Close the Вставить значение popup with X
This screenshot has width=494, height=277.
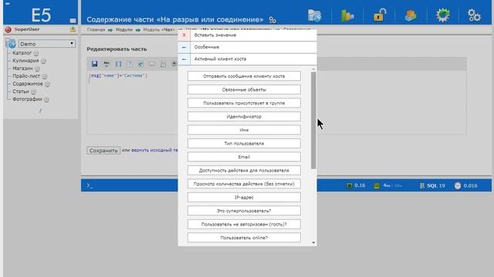pos(184,35)
